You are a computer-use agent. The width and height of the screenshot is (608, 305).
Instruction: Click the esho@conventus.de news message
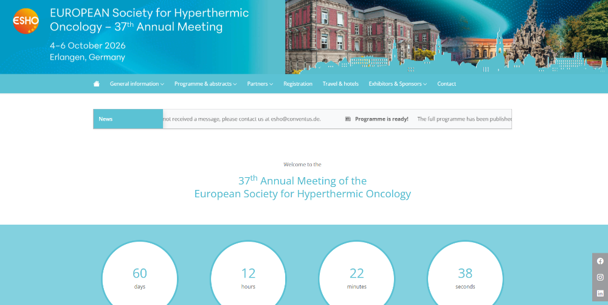(x=242, y=119)
